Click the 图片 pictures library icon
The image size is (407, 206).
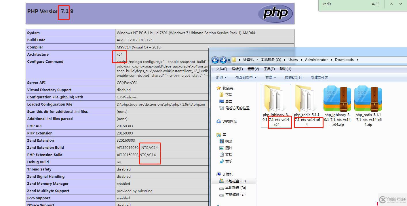click(x=221, y=148)
